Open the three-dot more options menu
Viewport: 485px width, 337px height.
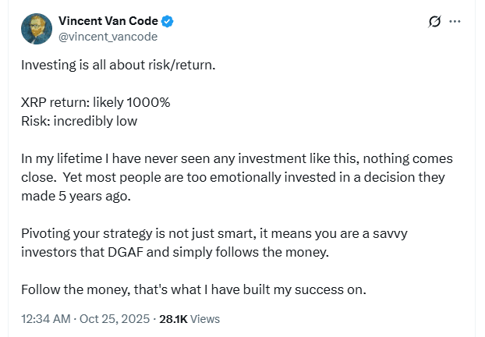(x=456, y=21)
